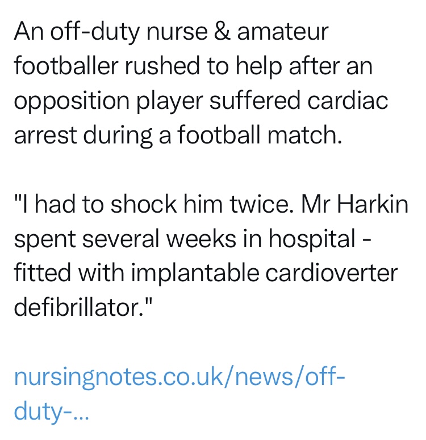Viewport: 426px width, 440px height.
Task: Click the ampersand in first line
Action: click(x=222, y=31)
